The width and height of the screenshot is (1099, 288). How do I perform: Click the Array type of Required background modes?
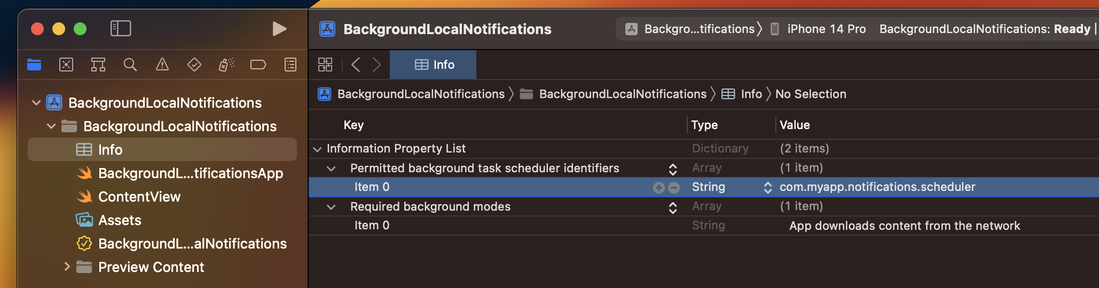706,206
